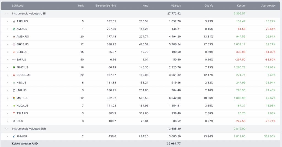Expand the HES.US row chevron
This screenshot has height=147, width=282.
[x=7, y=83]
